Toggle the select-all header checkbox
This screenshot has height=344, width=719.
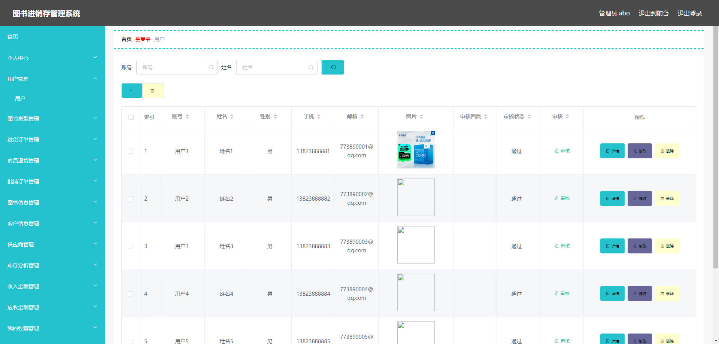131,117
